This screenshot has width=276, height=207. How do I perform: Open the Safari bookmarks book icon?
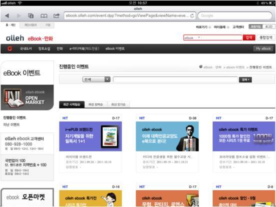coord(44,16)
